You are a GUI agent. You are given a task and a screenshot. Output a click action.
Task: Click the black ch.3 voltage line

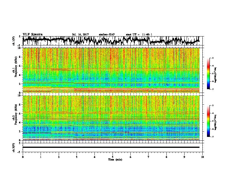111,147
